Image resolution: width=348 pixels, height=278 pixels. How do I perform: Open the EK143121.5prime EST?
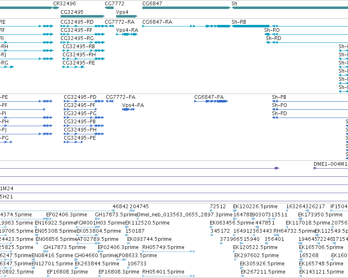[x=321, y=272]
